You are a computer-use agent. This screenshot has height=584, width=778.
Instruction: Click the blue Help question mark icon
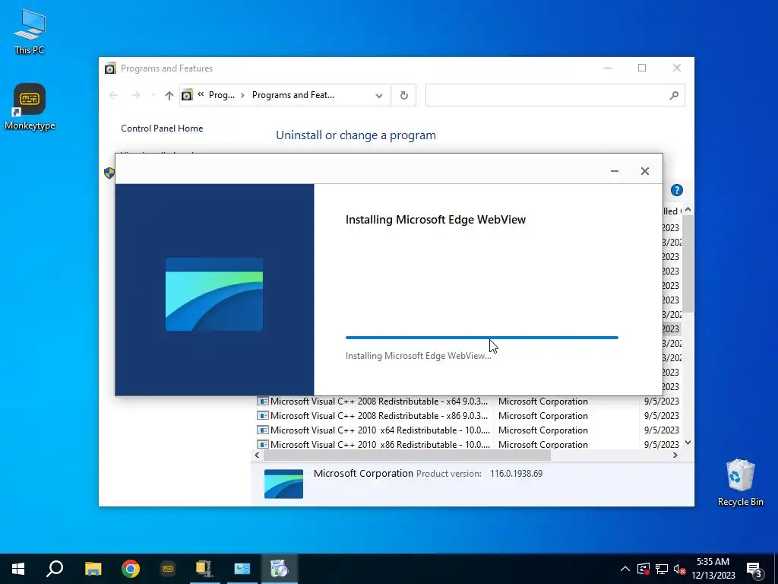[x=677, y=190]
